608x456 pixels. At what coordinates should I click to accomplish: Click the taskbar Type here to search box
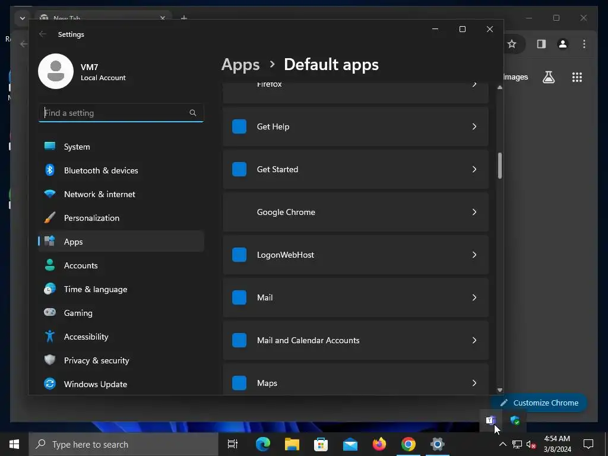pos(123,444)
